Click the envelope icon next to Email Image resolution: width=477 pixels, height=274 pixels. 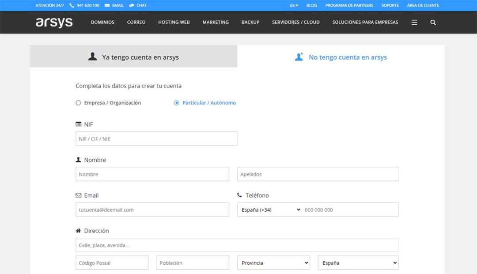[78, 195]
